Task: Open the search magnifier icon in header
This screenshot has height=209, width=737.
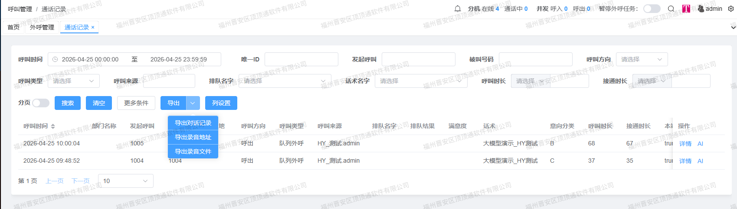Action: (x=671, y=9)
